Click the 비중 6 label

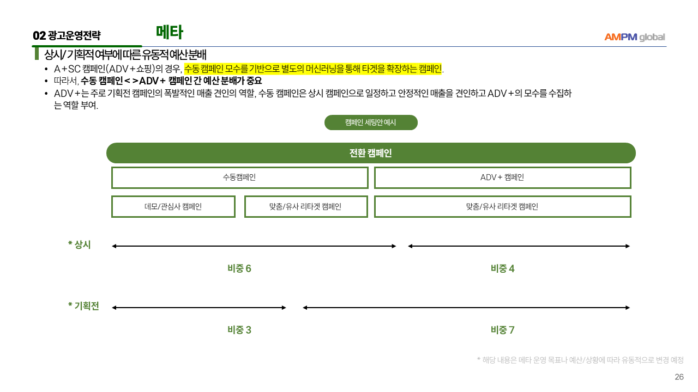(x=239, y=268)
